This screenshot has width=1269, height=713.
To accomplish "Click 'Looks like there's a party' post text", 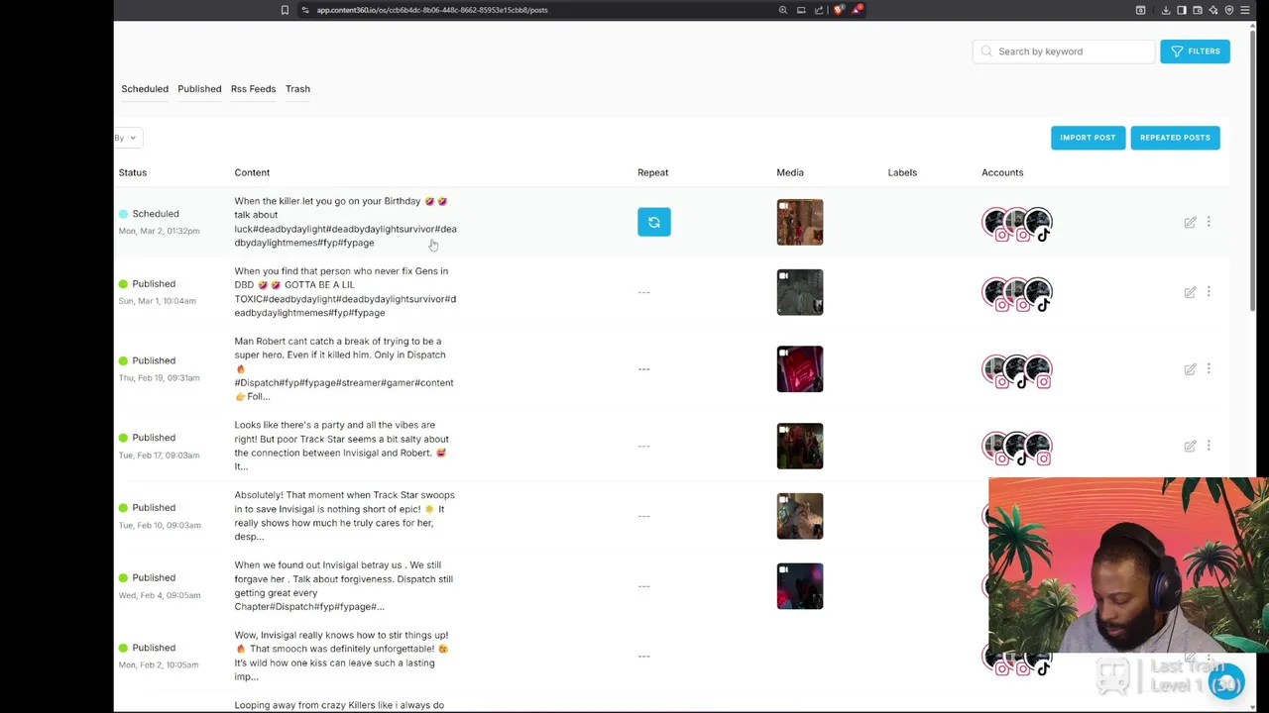I will point(342,446).
